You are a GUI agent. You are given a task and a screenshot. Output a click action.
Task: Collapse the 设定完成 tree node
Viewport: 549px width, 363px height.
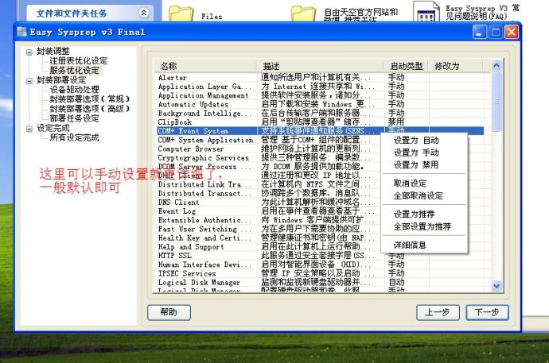click(29, 129)
